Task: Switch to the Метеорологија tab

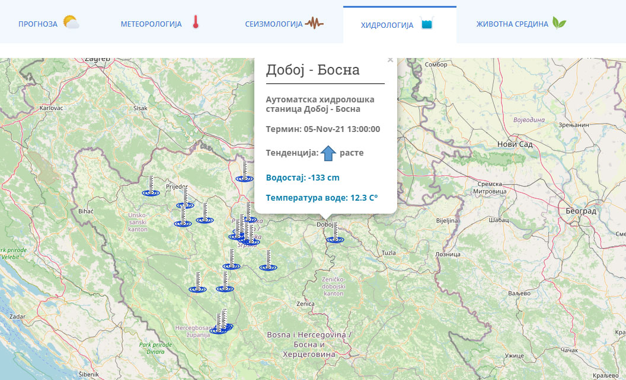Action: click(x=151, y=24)
